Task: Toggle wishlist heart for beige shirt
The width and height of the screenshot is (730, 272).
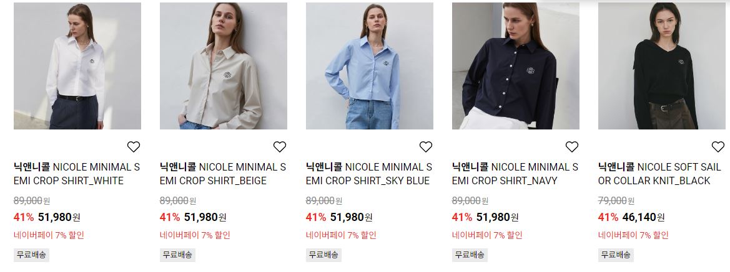Action: tap(280, 147)
